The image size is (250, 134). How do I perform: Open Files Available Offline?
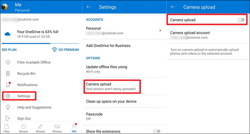coord(34,62)
